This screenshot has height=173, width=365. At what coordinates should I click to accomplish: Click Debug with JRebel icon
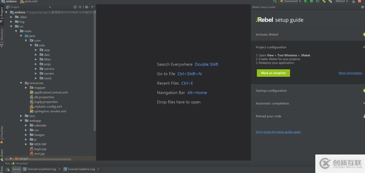coord(330,1)
